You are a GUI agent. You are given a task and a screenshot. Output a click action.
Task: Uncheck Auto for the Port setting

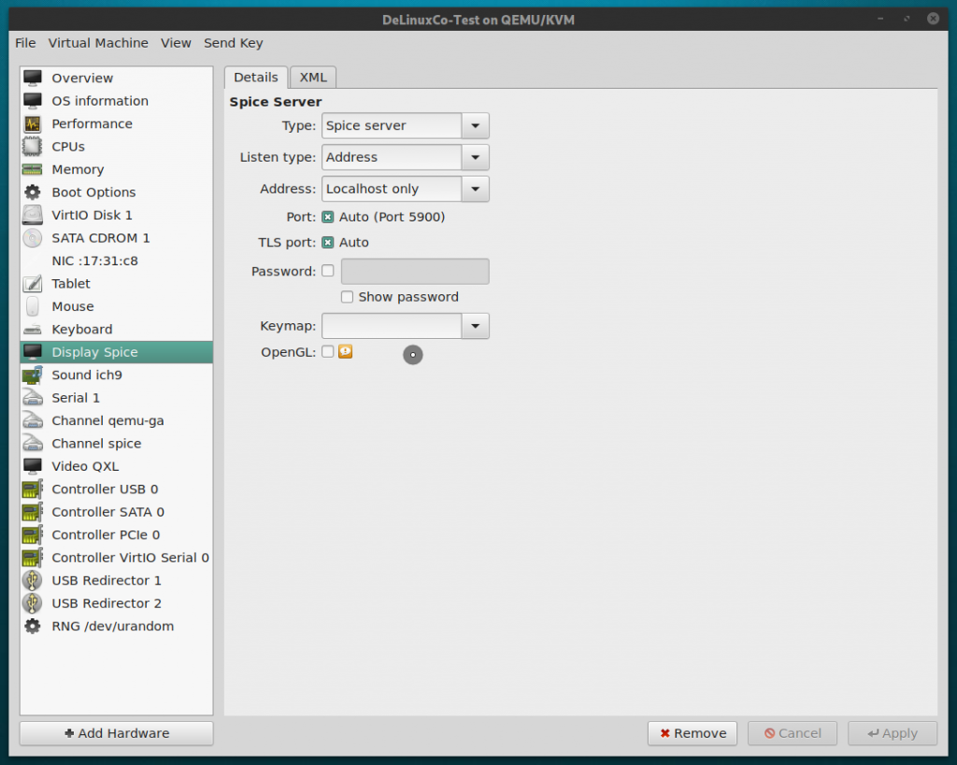[x=329, y=216]
